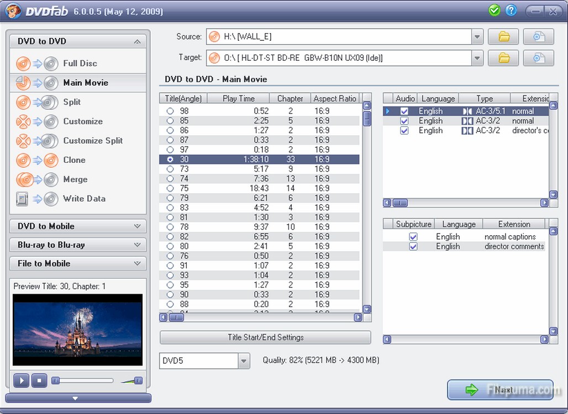Image resolution: width=568 pixels, height=414 pixels.
Task: Click the green checkmark status icon
Action: 494,10
